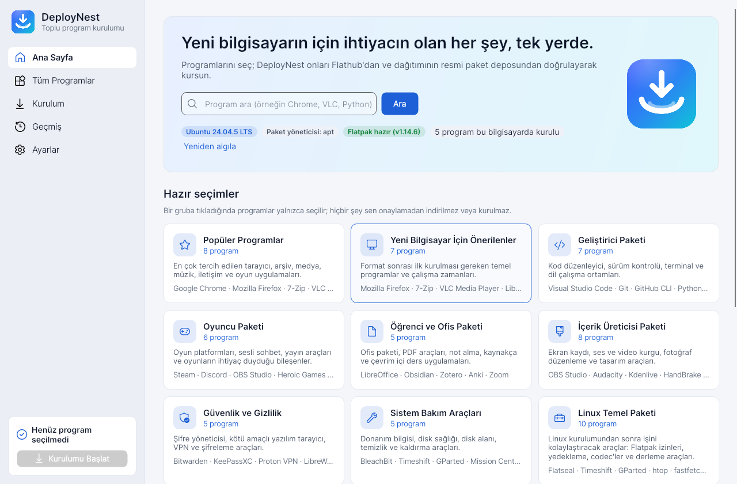Click the document icon of Öğrenci ve Ofis Paketi
The height and width of the screenshot is (484, 737).
click(372, 331)
